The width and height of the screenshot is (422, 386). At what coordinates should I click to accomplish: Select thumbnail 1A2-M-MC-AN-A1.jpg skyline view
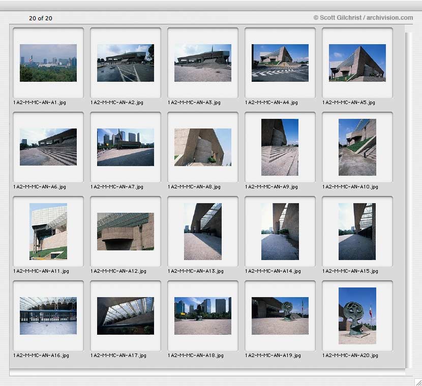(48, 63)
